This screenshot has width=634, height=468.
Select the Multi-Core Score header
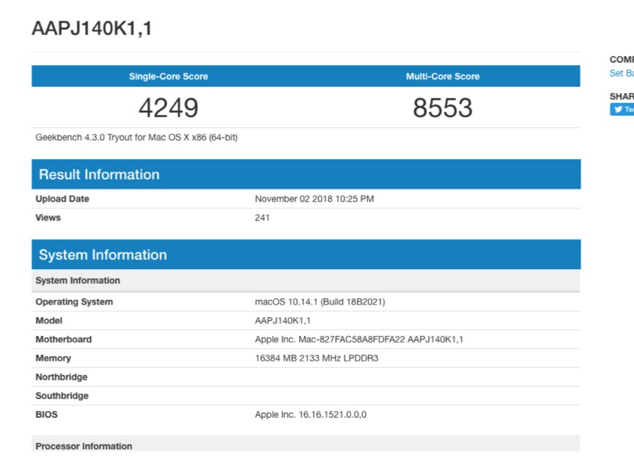[x=442, y=76]
